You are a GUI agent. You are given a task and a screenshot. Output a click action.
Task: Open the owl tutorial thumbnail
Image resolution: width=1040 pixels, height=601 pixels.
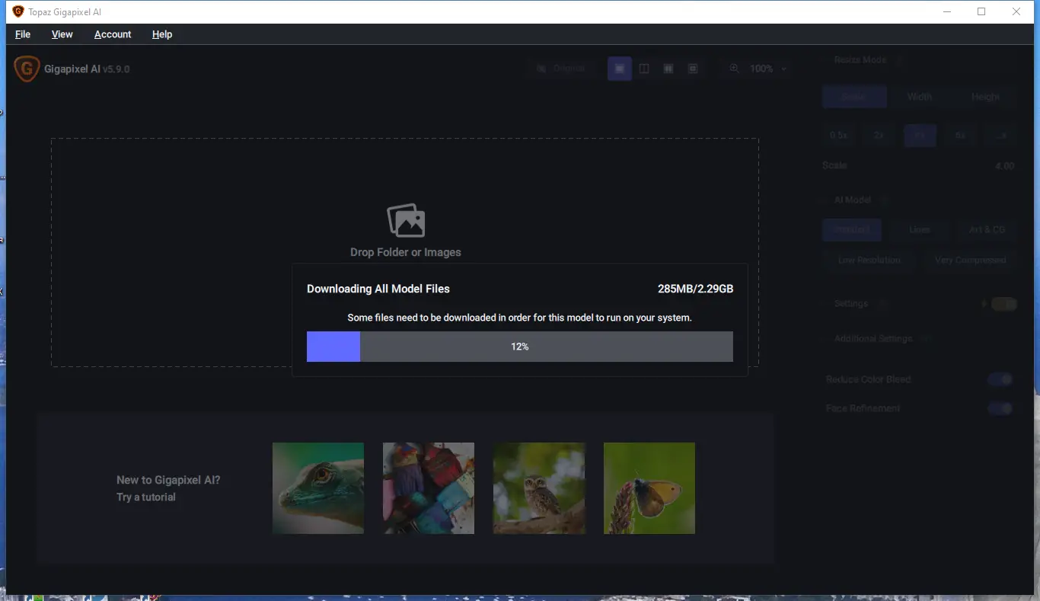(x=539, y=488)
